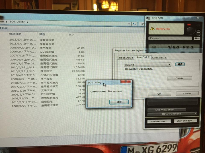Sort by the 類型 column header
The width and height of the screenshot is (205, 153).
point(42,34)
